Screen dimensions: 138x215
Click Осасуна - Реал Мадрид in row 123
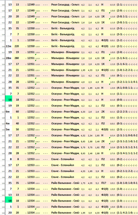click(65, 88)
